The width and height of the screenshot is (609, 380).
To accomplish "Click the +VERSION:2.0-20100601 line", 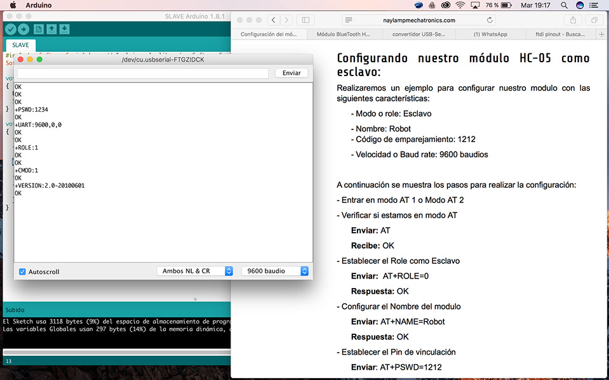I will point(50,185).
